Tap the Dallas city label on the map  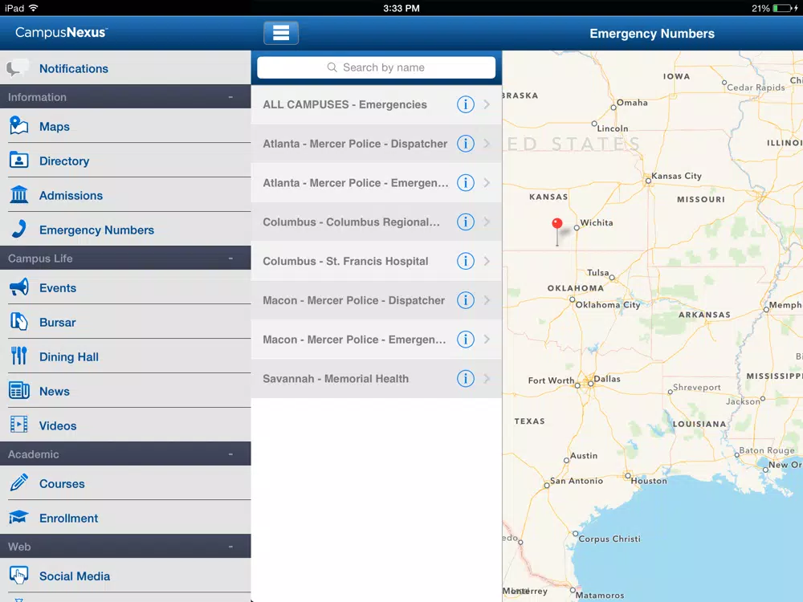pos(607,379)
